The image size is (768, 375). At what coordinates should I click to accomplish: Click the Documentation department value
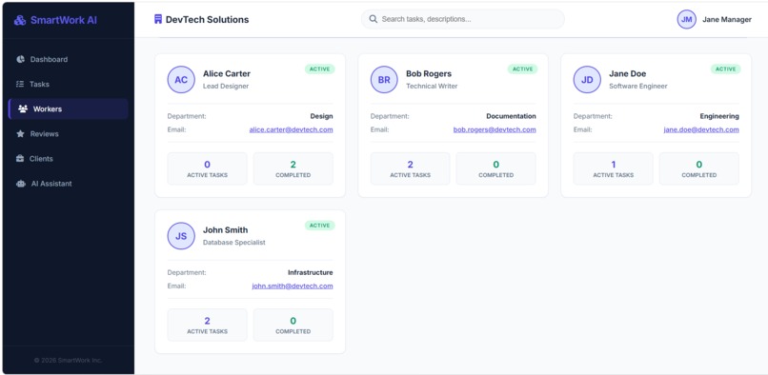point(511,116)
